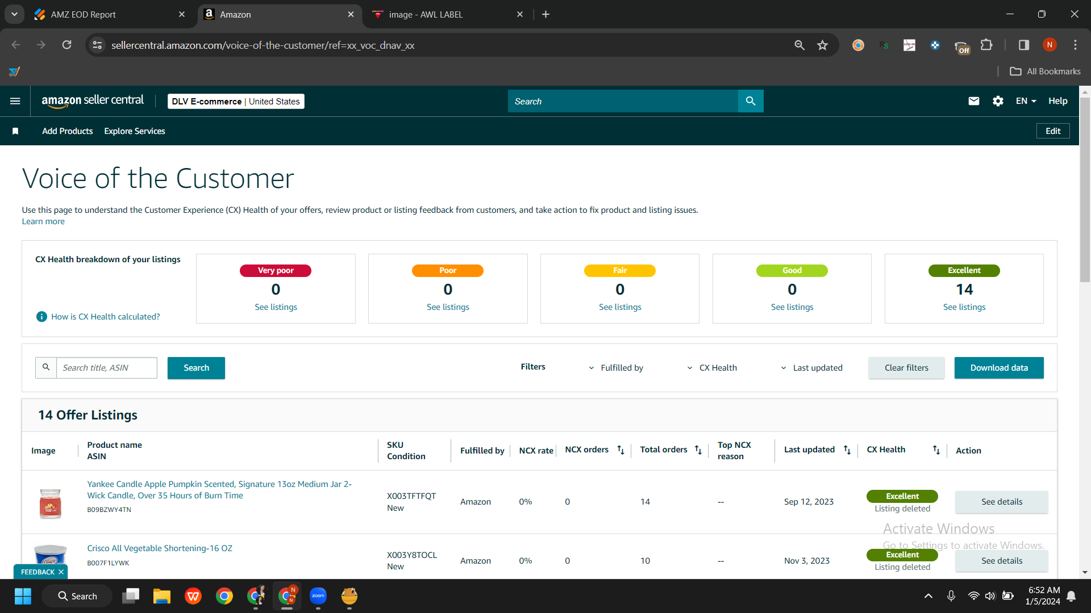Open WPS Office from the taskbar
The height and width of the screenshot is (613, 1091).
pyautogui.click(x=193, y=596)
